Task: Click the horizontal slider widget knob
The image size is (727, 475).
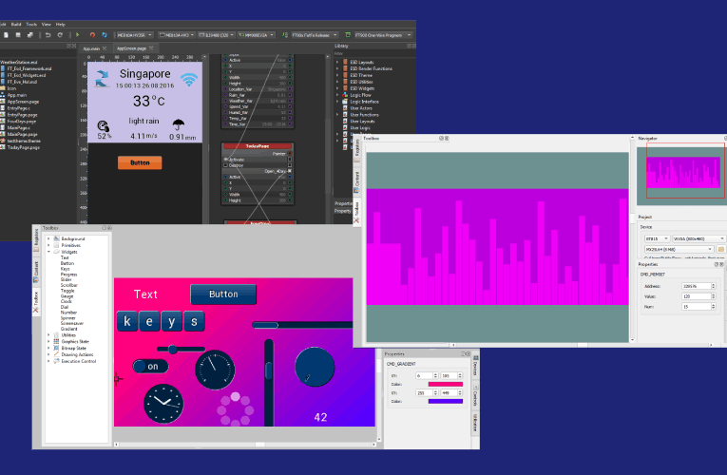Action: coord(172,349)
